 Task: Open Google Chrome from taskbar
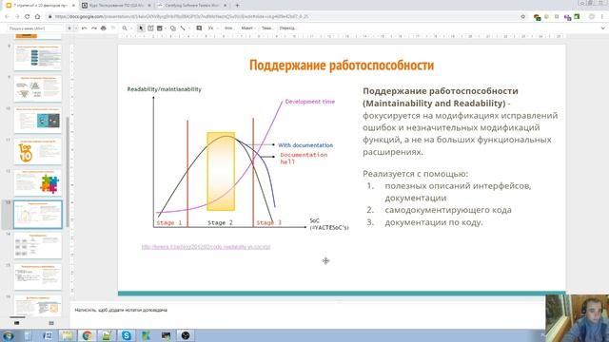tap(87, 335)
